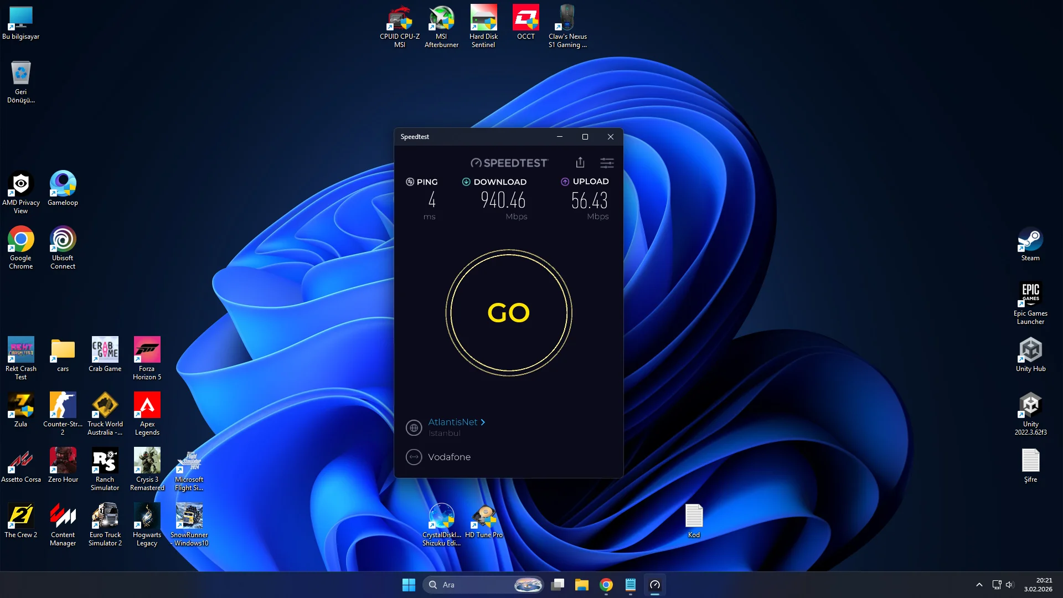This screenshot has height=598, width=1063.
Task: Show hidden system tray icons
Action: pyautogui.click(x=979, y=585)
